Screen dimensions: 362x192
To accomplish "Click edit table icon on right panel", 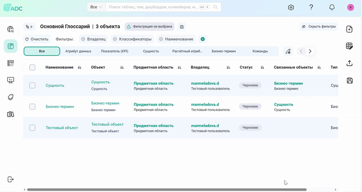I will point(349,46).
